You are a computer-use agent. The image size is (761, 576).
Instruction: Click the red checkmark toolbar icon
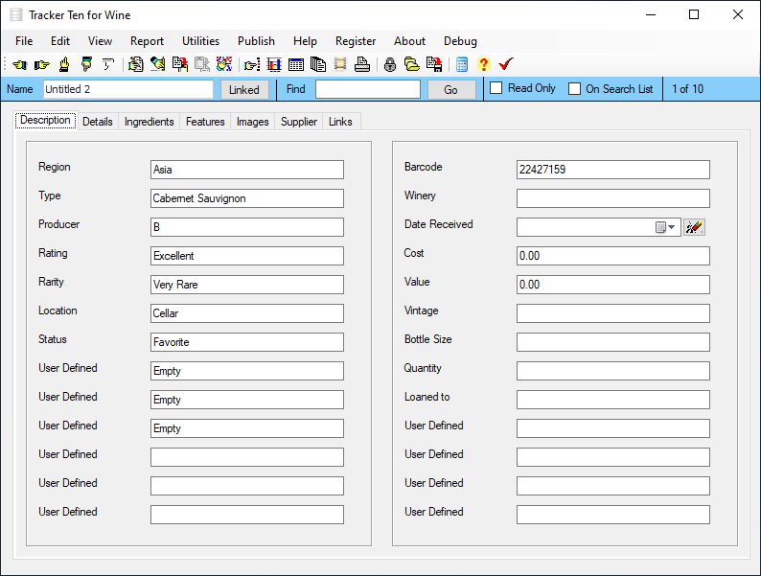coord(506,65)
